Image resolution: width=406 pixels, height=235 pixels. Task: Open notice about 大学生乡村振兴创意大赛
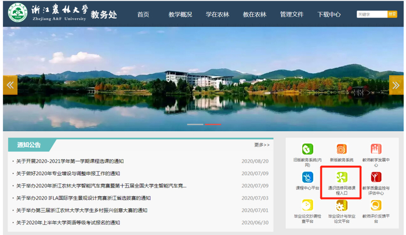82,211
